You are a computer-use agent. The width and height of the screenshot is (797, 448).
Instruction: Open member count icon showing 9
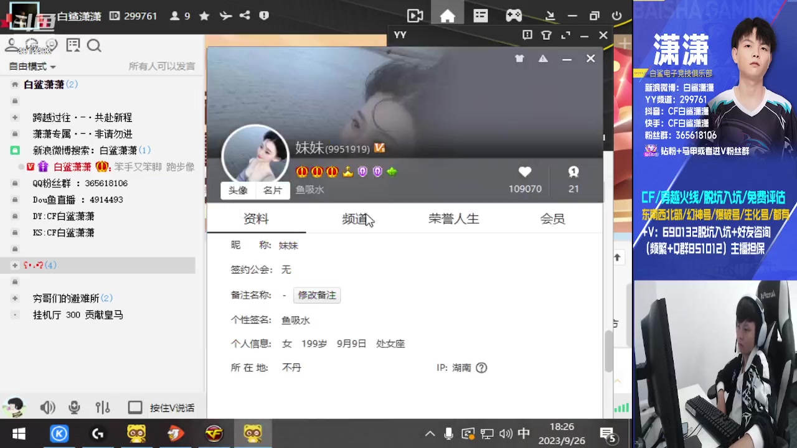174,16
